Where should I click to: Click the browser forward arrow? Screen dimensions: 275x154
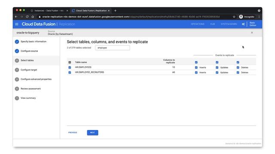22,17
